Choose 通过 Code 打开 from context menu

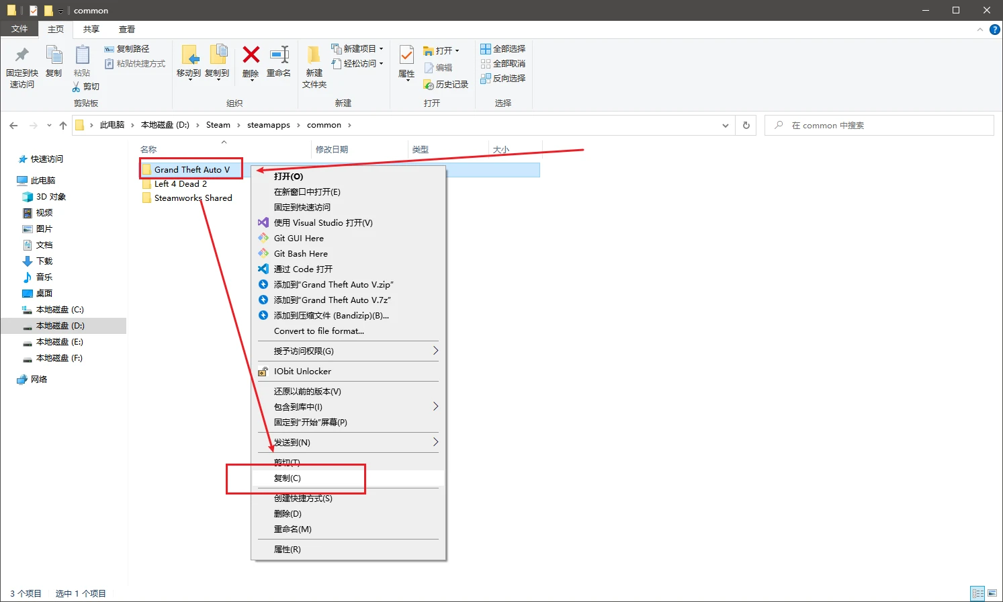coord(348,269)
